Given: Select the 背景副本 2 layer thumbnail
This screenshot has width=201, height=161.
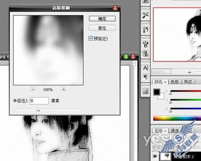Looking at the screenshot, I should tap(166, 156).
